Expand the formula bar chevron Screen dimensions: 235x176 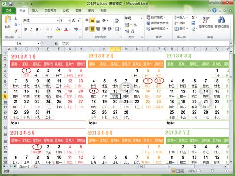click(231, 43)
